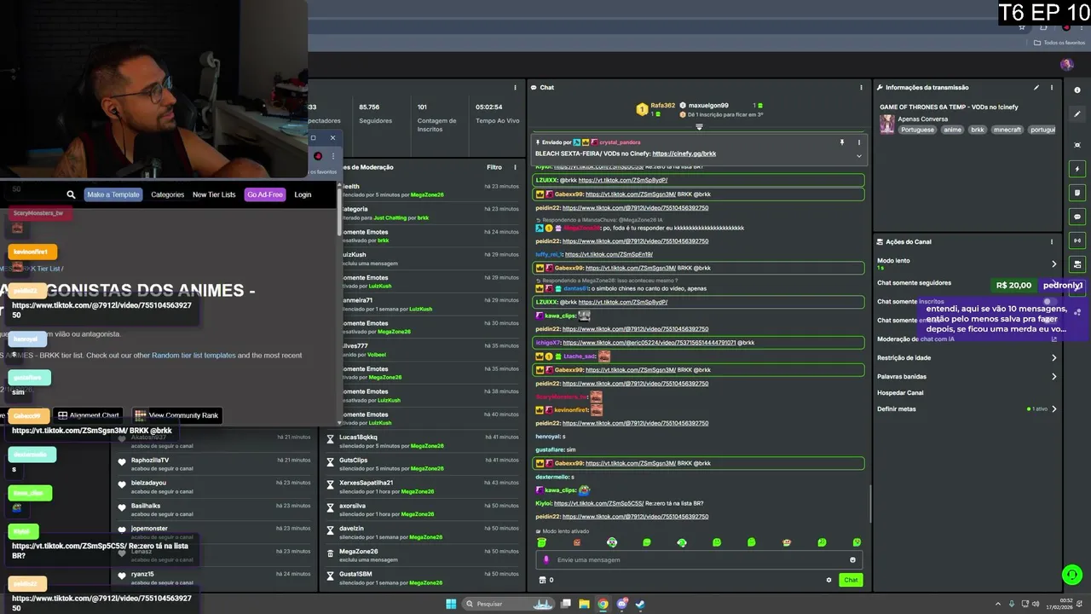Click the bielzadayou follower entry
Image resolution: width=1091 pixels, height=614 pixels.
point(213,487)
